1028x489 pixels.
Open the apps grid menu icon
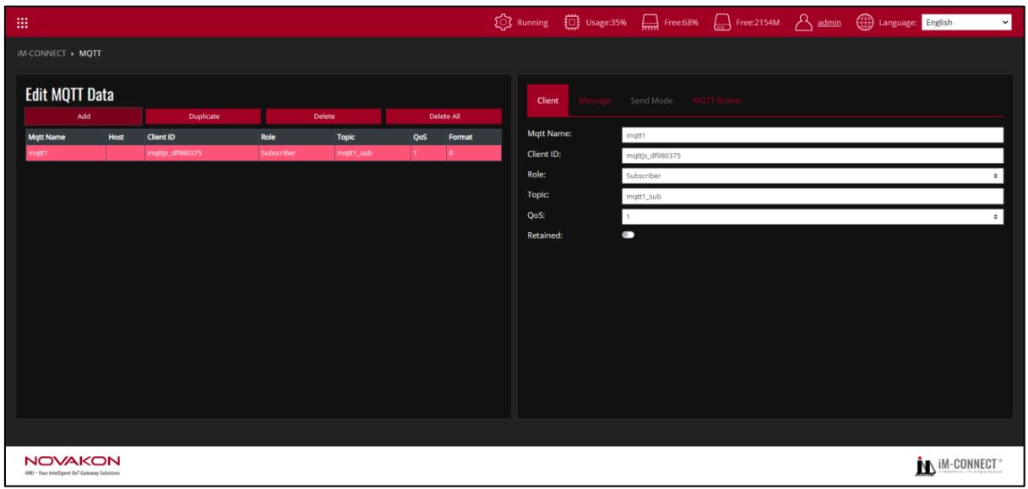[x=24, y=22]
